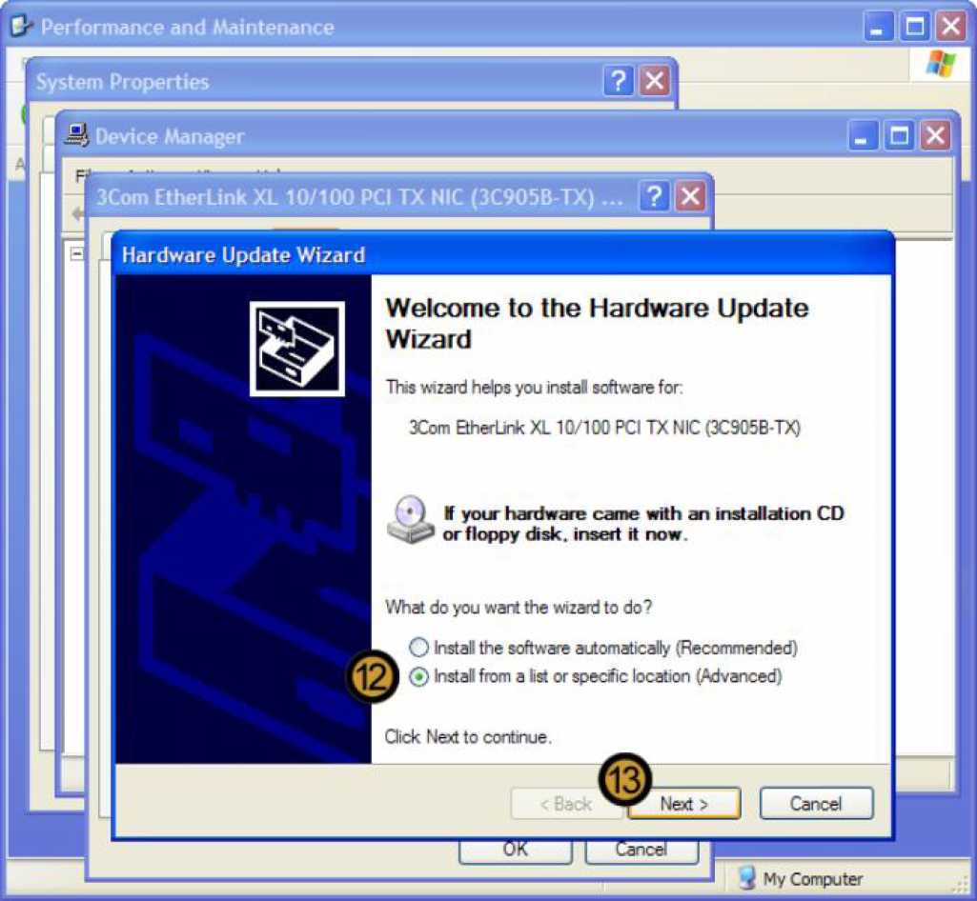The width and height of the screenshot is (977, 901).
Task: Click the System Properties title bar text
Action: coord(122,82)
